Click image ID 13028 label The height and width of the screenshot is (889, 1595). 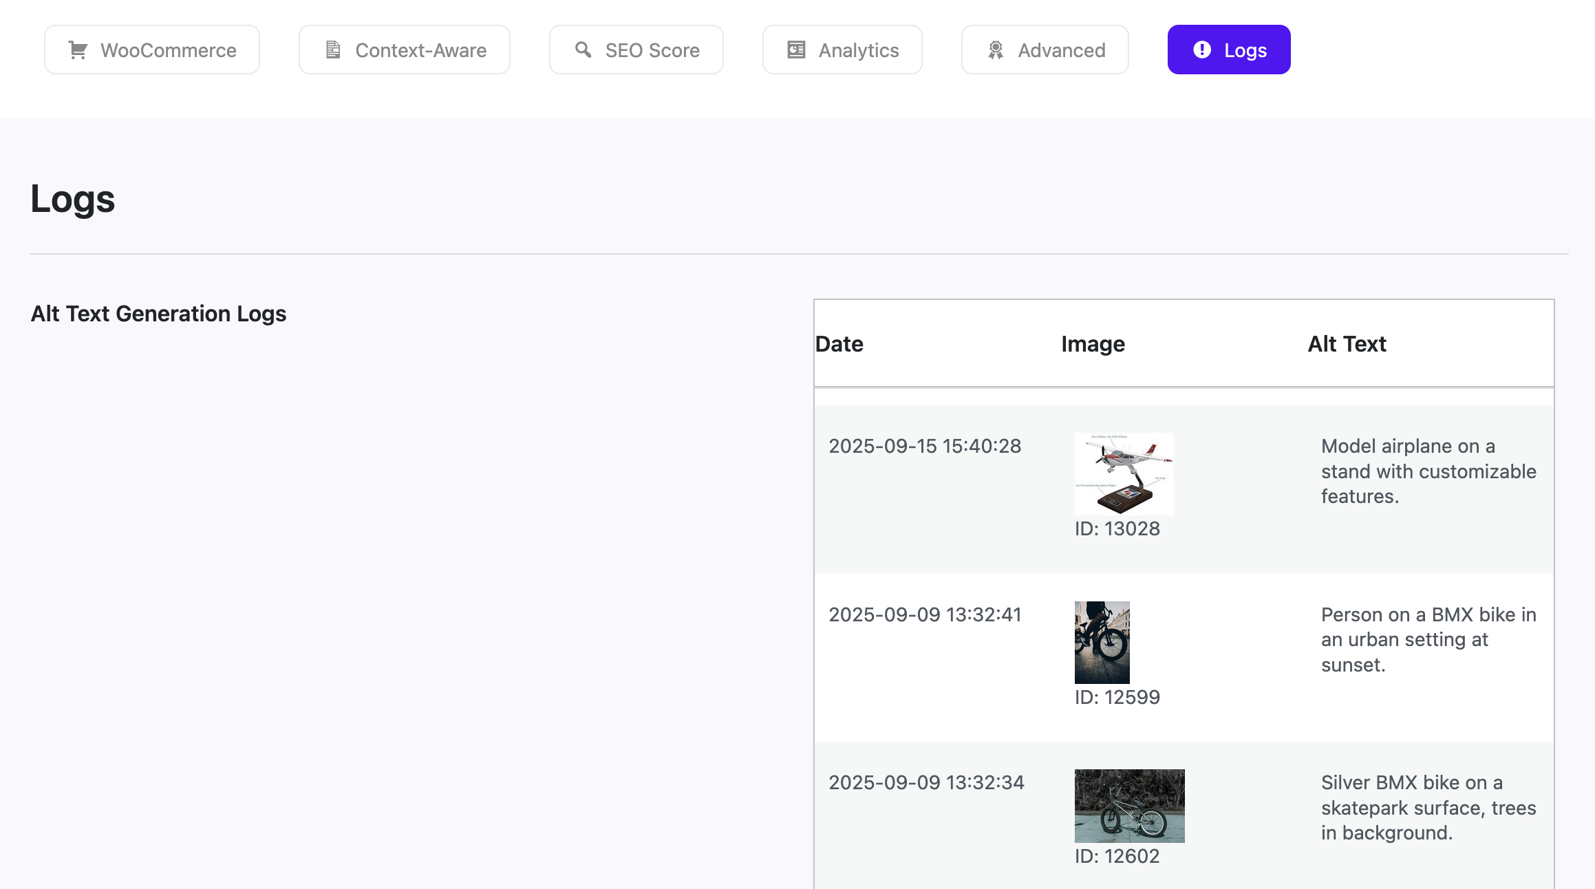click(1117, 529)
